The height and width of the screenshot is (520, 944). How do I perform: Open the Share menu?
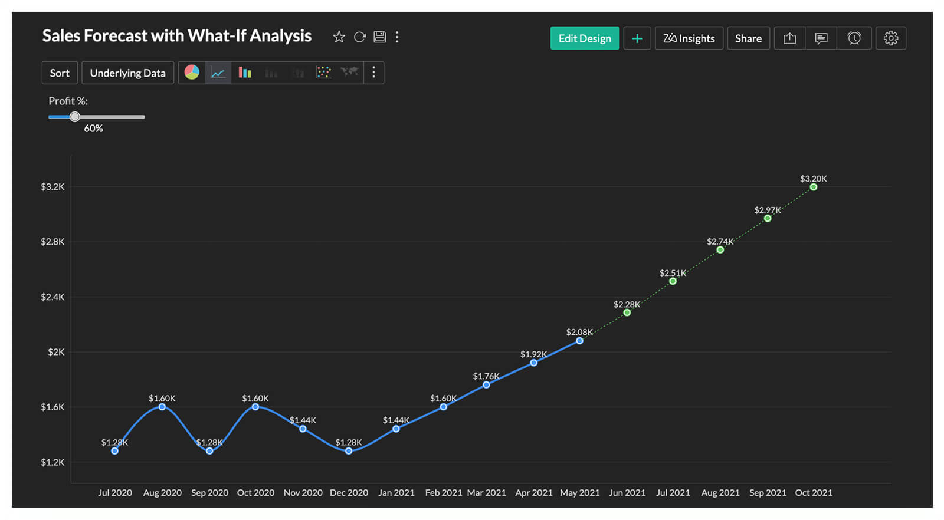click(748, 38)
